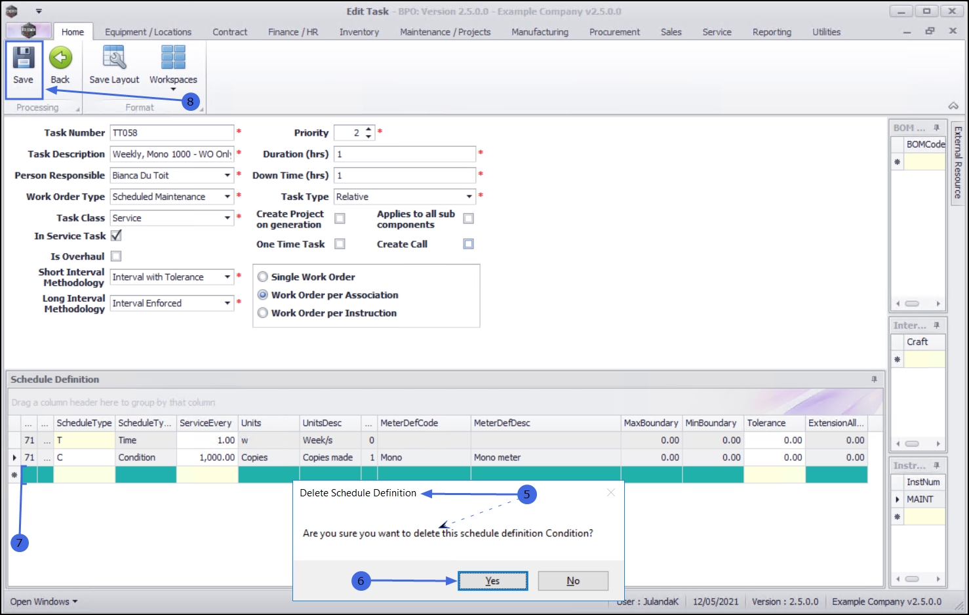Click the Save Layout icon

[x=114, y=58]
